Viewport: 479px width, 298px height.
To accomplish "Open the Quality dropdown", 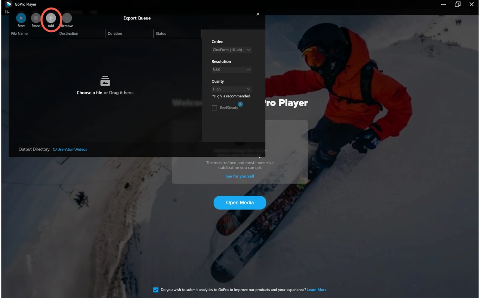I will [x=232, y=89].
